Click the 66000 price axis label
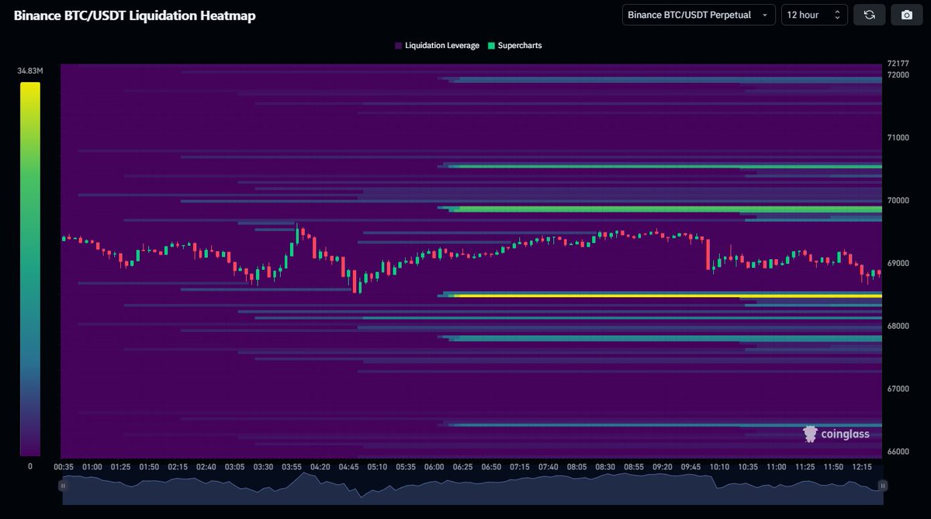This screenshot has width=931, height=519. 898,452
